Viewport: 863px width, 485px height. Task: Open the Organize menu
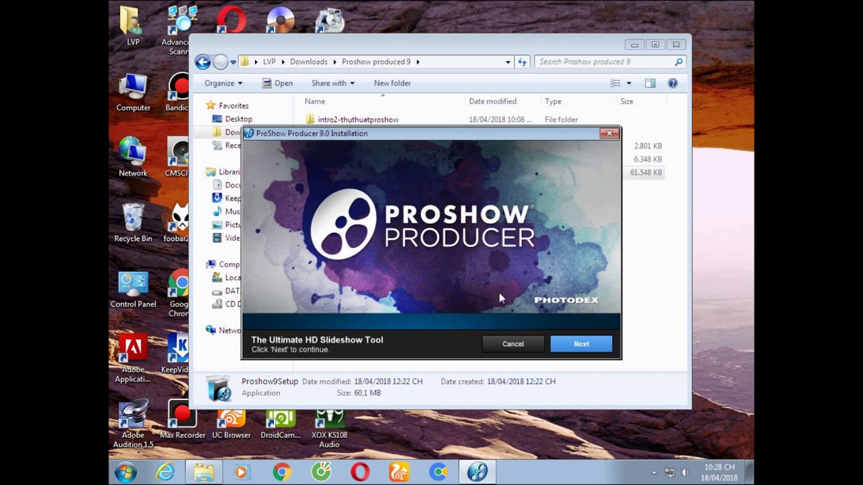(223, 83)
